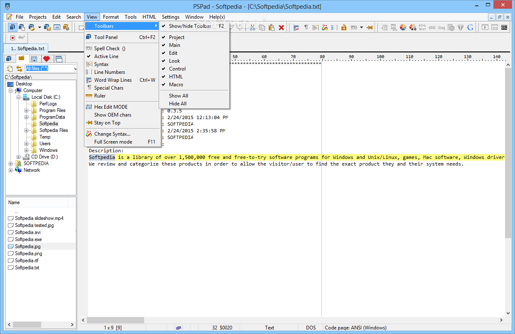Image resolution: width=515 pixels, height=334 pixels.
Task: Select Full Screen mode menu entry
Action: [x=122, y=142]
